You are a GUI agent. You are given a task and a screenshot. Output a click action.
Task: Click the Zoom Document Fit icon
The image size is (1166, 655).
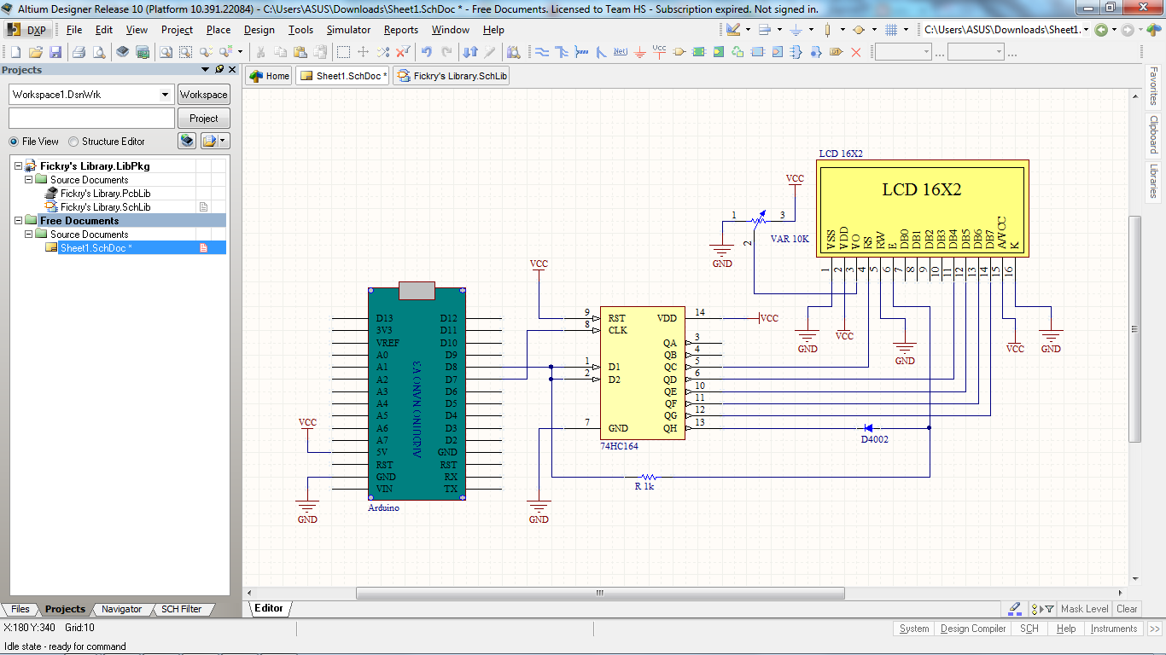pyautogui.click(x=166, y=51)
